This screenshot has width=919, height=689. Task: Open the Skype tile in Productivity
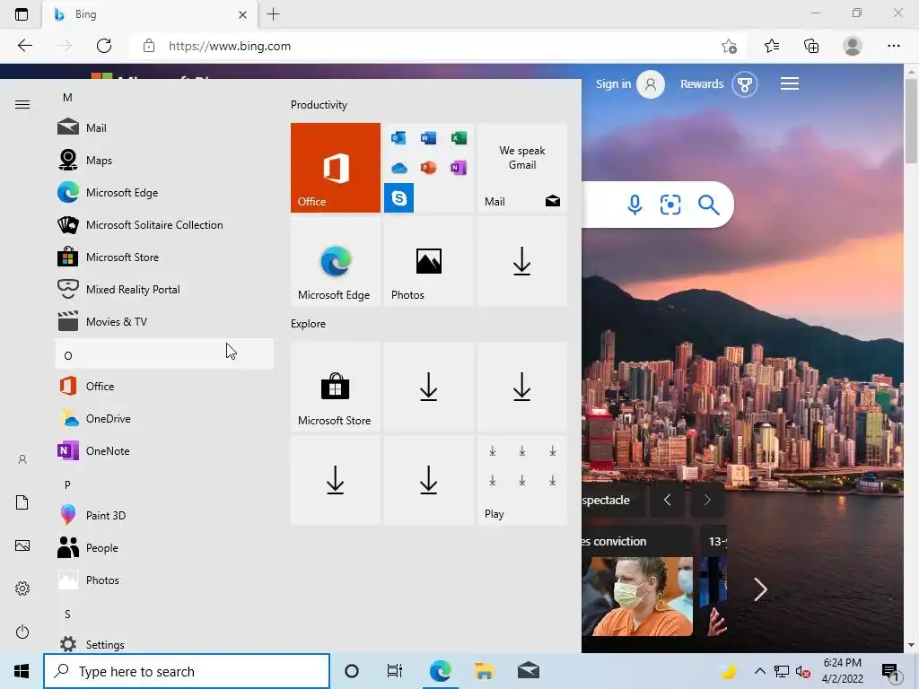(x=398, y=198)
